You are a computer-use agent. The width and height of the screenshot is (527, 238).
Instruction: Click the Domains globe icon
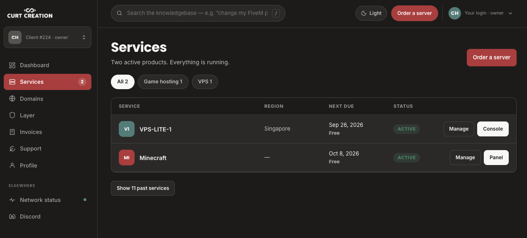12,99
